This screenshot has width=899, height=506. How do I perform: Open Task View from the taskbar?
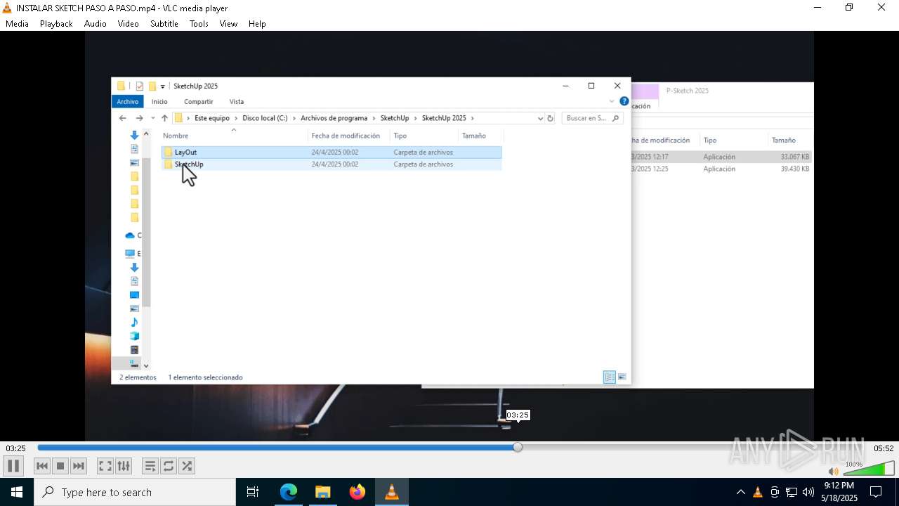click(253, 492)
